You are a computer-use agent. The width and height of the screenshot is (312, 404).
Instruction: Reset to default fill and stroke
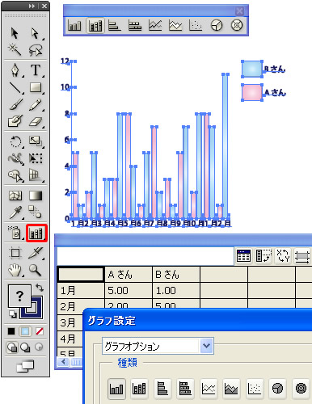pyautogui.click(x=13, y=314)
